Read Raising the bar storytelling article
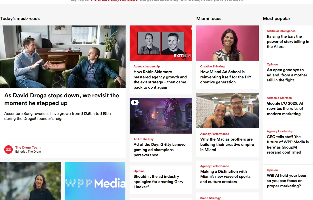The image size is (313, 200). point(288,41)
